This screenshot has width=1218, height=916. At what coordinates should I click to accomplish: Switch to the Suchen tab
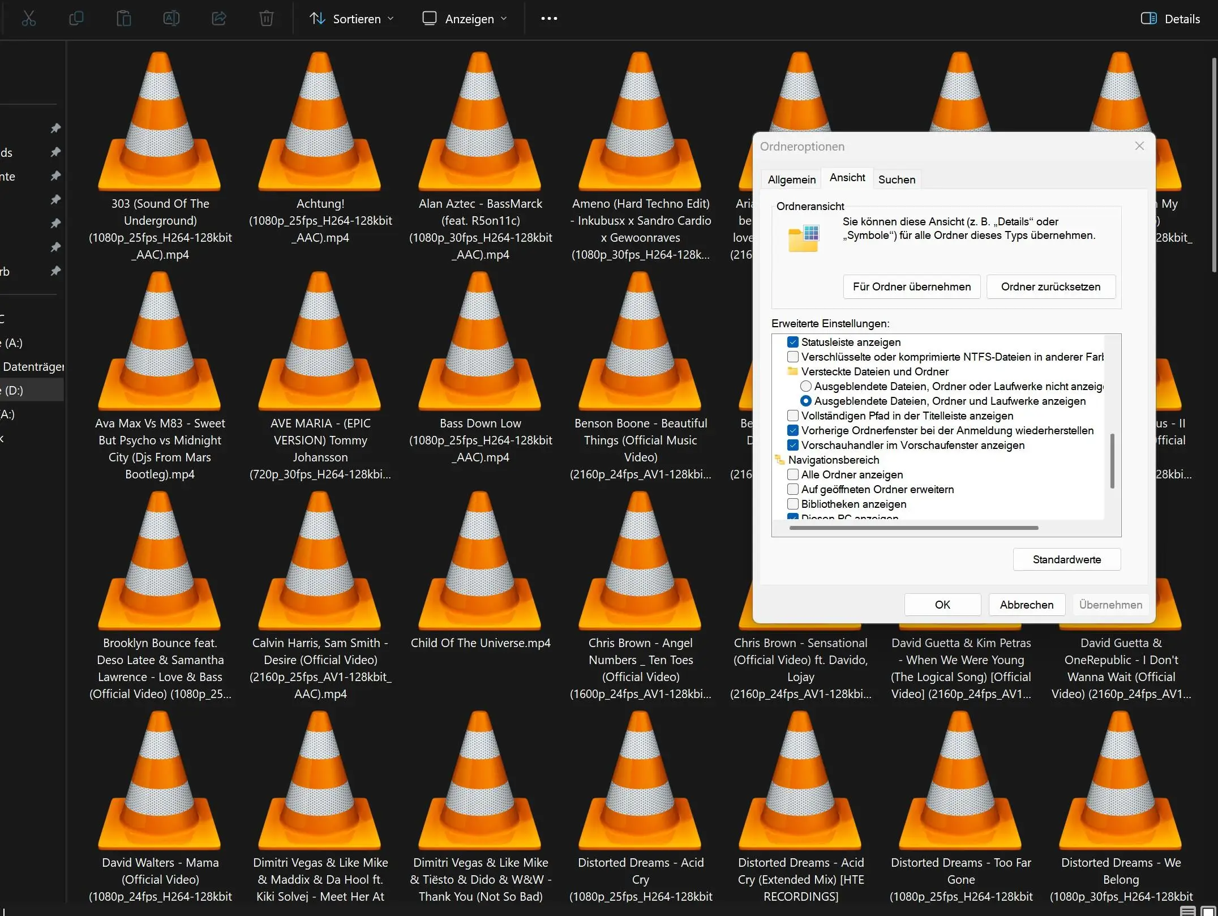(897, 179)
